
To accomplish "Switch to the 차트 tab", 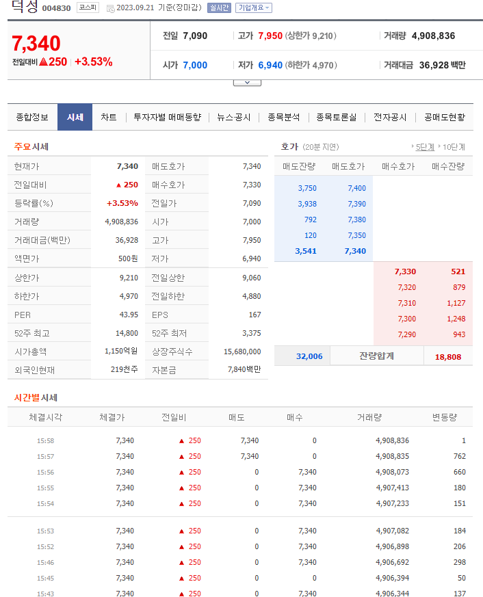I will (109, 117).
